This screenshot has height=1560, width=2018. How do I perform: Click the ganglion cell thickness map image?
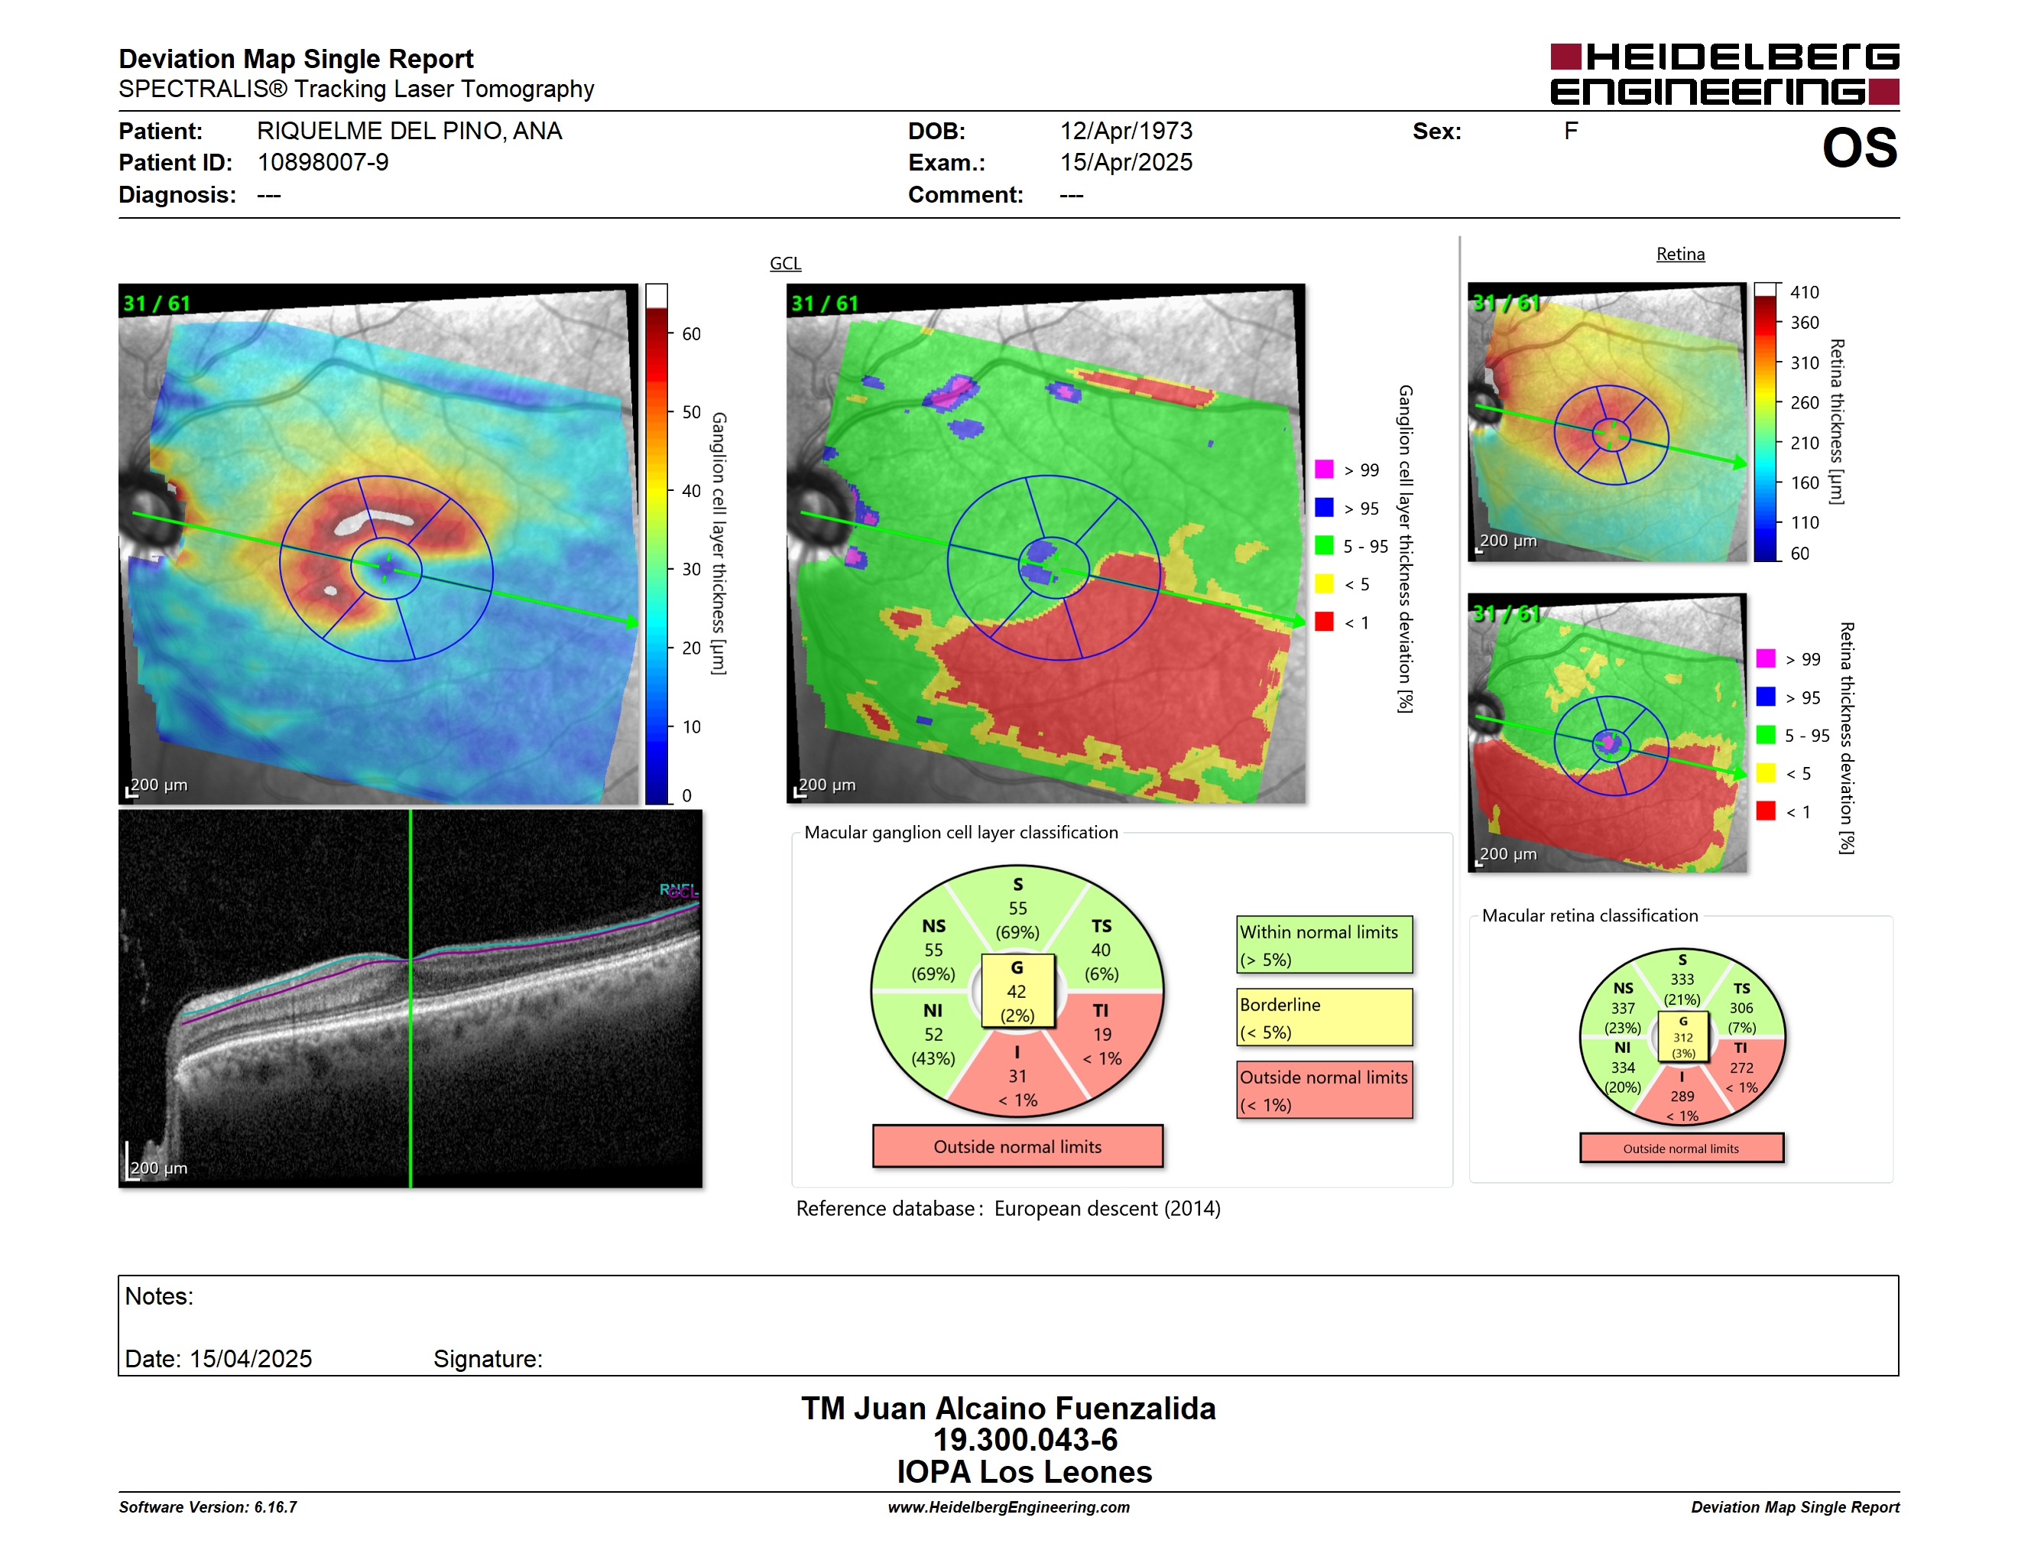click(378, 544)
